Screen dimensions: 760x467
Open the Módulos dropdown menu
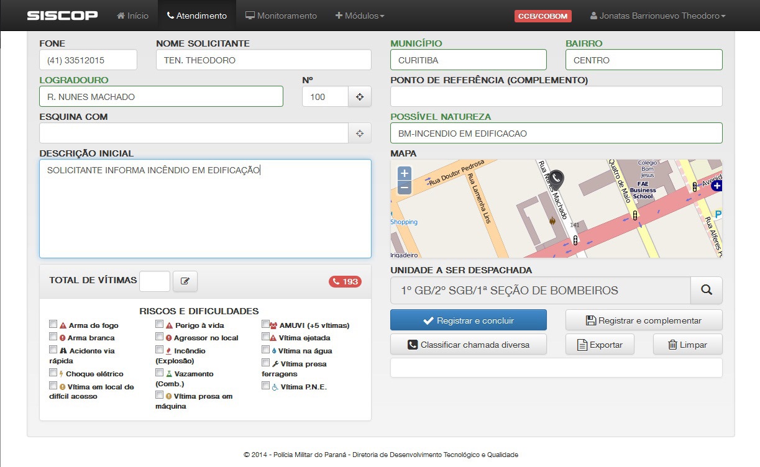(x=360, y=16)
